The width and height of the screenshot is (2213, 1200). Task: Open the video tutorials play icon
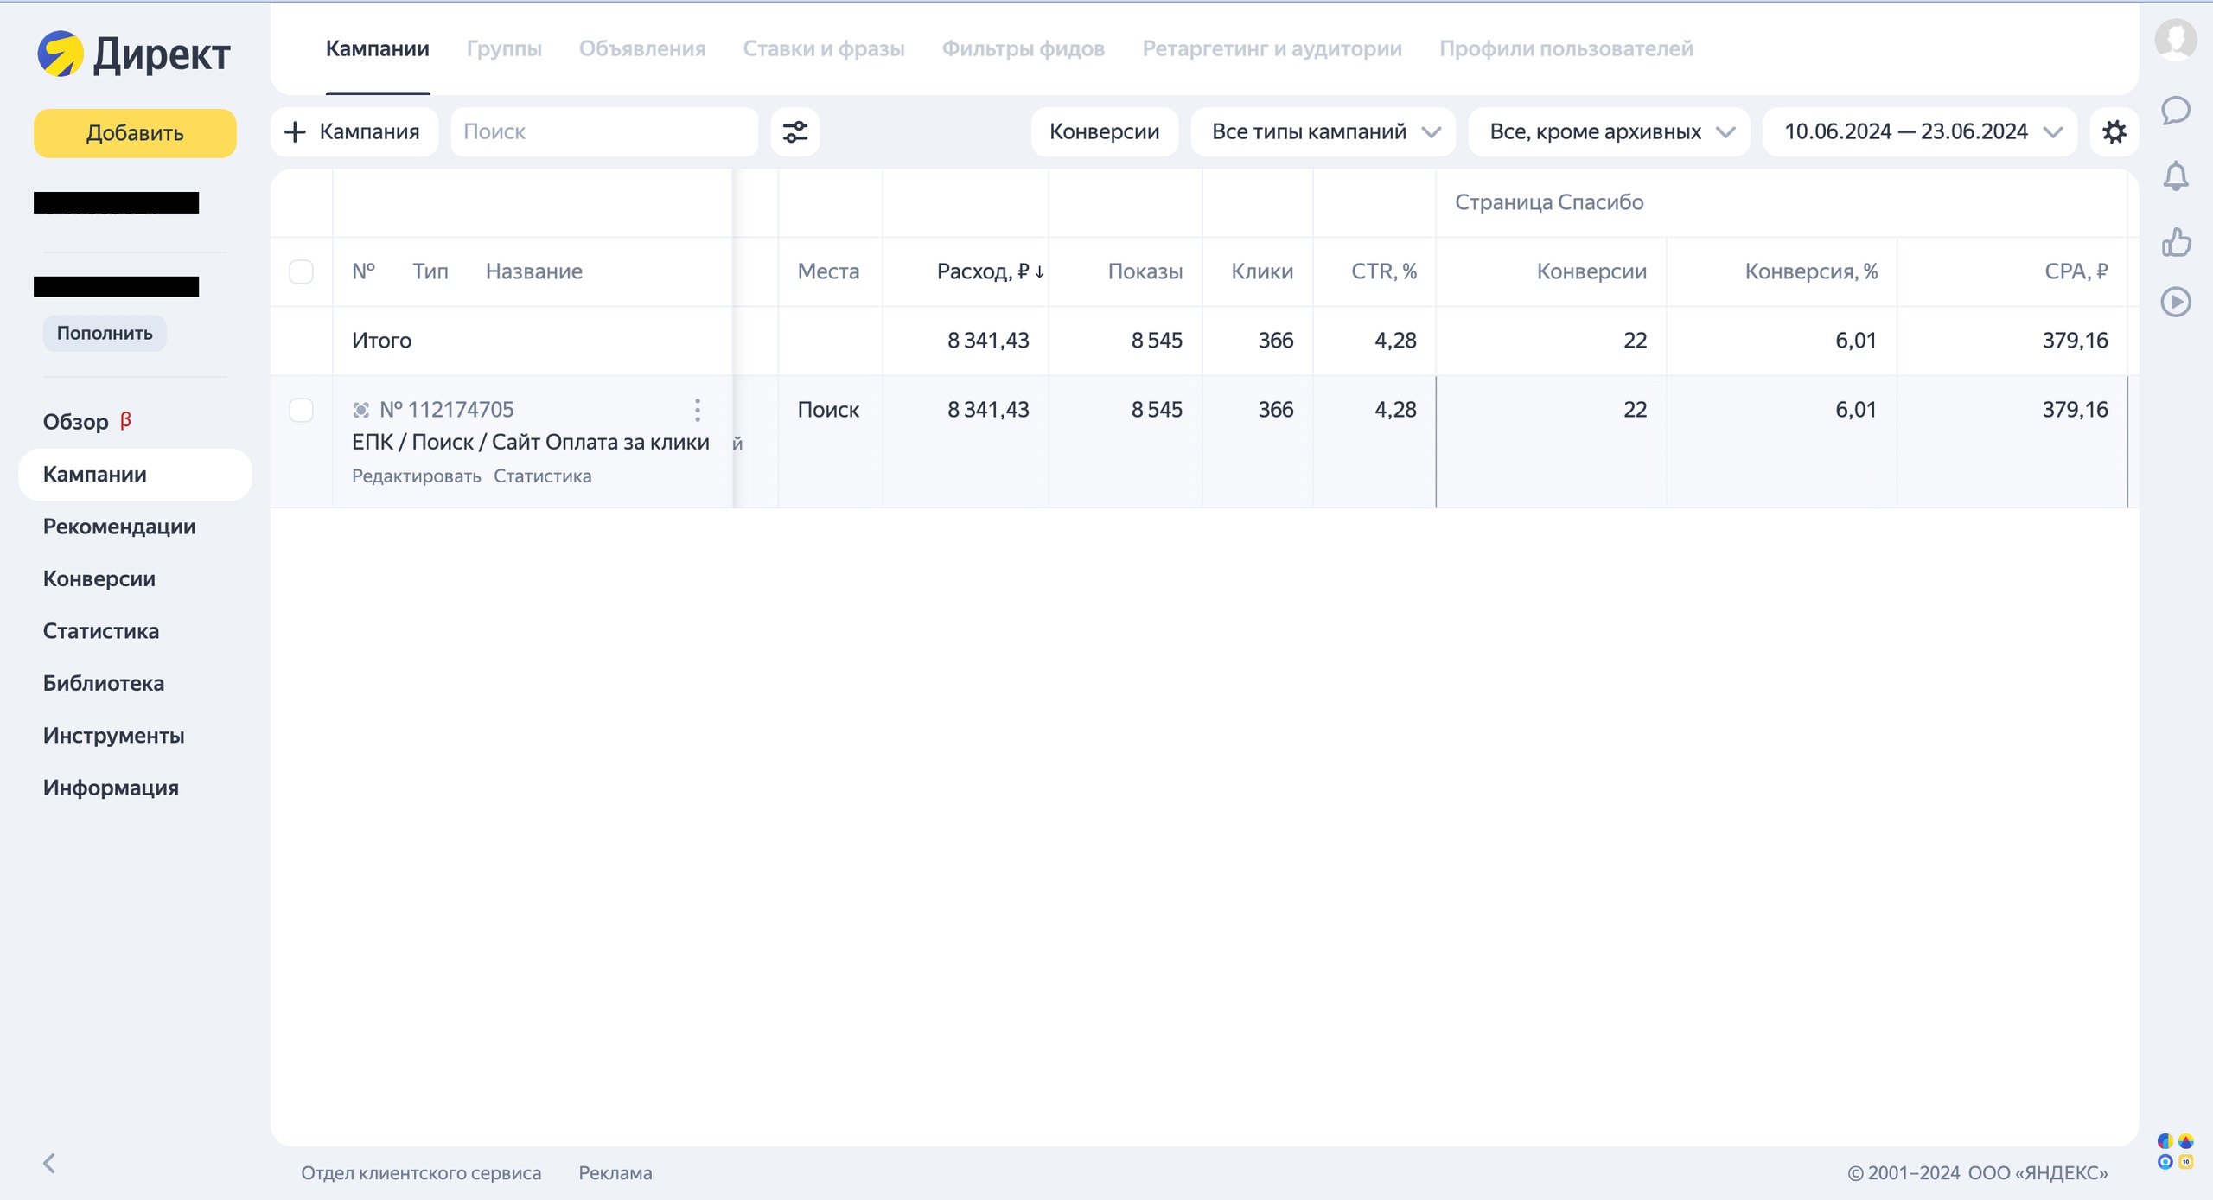tap(2175, 302)
